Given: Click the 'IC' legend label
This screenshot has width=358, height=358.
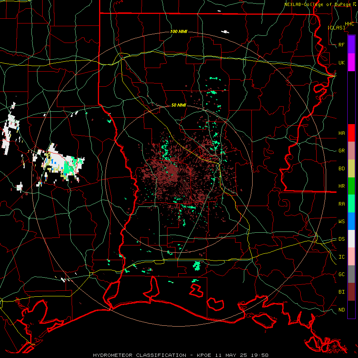Looking at the screenshot, I should (341, 257).
